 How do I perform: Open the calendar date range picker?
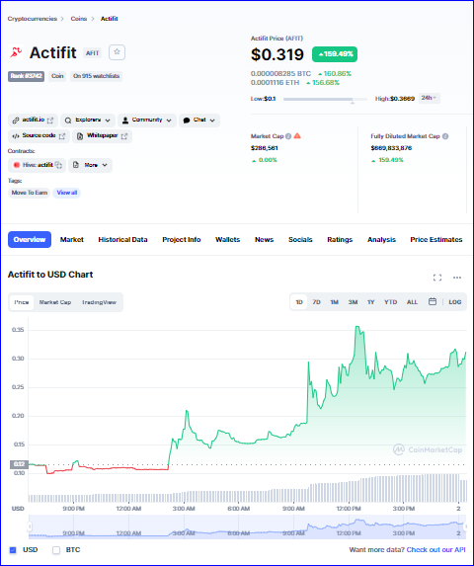pyautogui.click(x=433, y=302)
